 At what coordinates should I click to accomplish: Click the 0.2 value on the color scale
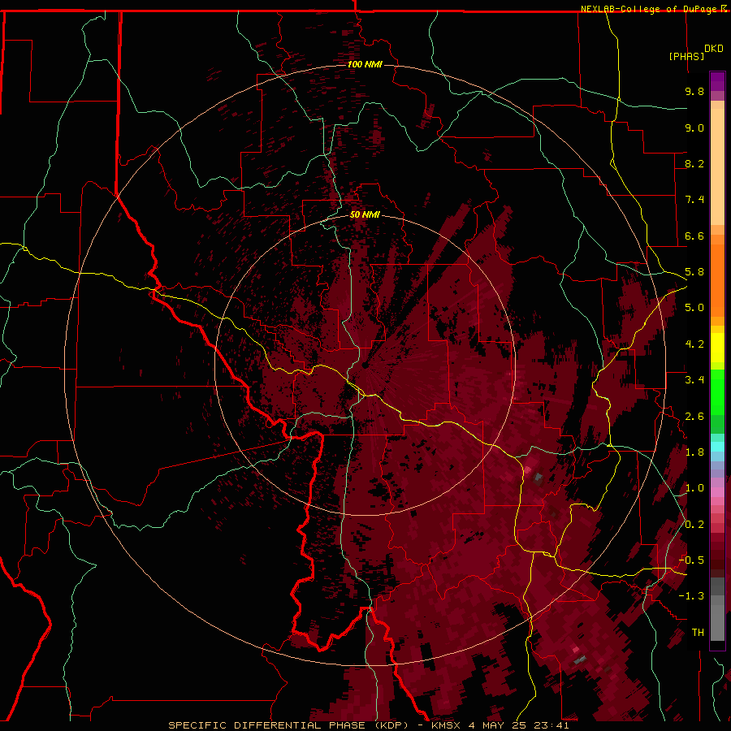[694, 525]
